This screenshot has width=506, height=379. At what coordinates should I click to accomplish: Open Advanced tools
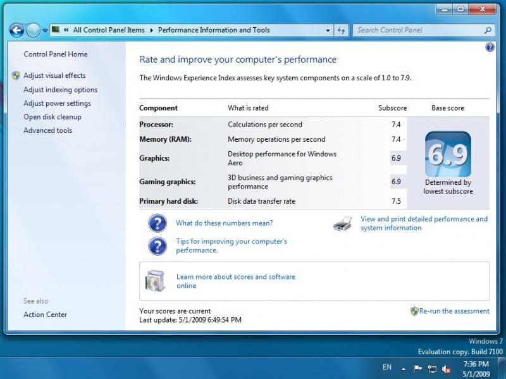click(x=48, y=130)
